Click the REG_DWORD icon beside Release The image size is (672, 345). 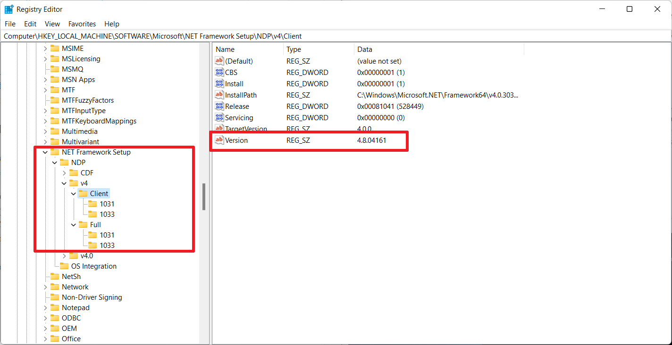click(x=219, y=106)
